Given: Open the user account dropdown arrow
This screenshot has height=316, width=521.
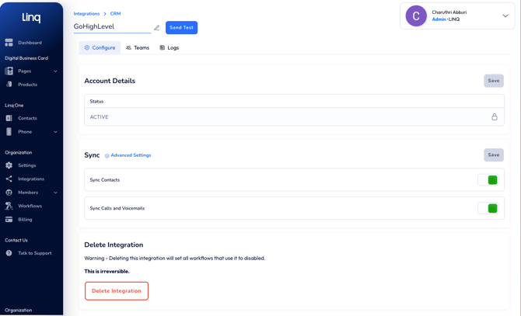Looking at the screenshot, I should 505,16.
